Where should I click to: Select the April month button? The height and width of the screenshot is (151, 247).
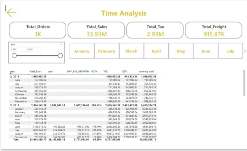click(156, 51)
